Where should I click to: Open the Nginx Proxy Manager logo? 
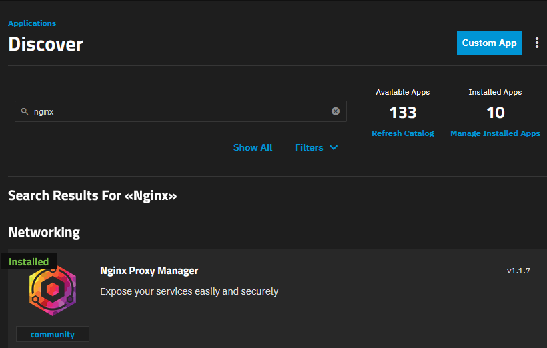pyautogui.click(x=53, y=291)
